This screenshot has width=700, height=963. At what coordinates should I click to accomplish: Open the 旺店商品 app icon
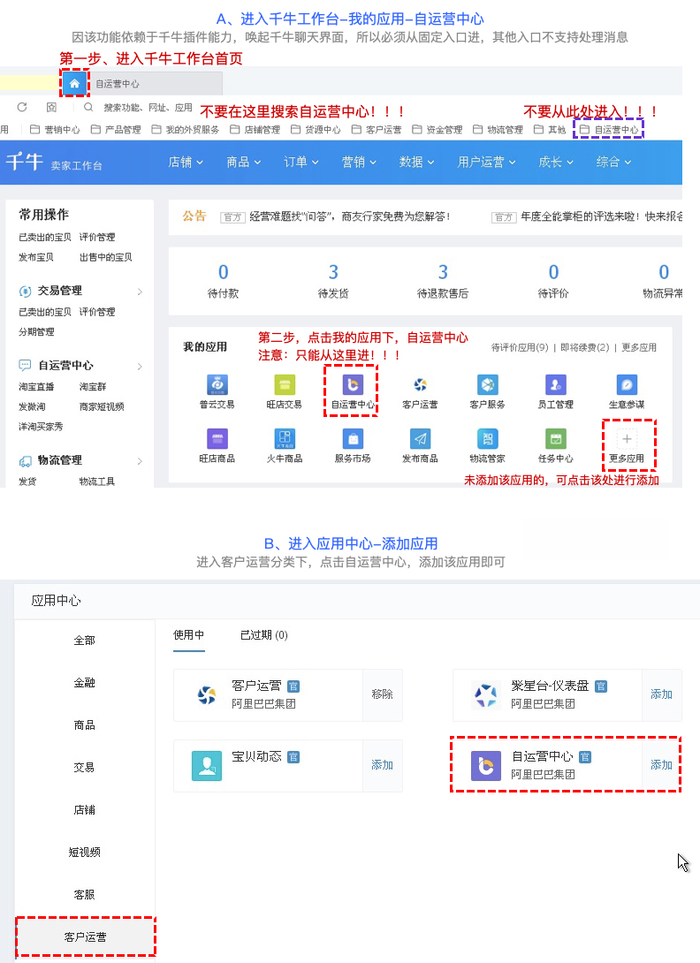point(217,438)
